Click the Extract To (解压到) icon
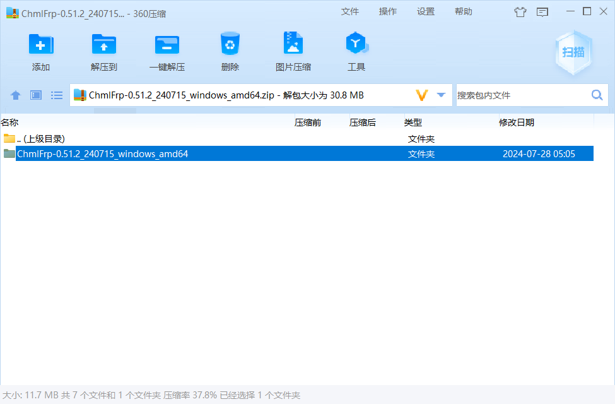Screen dimensions: 615x404 pyautogui.click(x=104, y=45)
